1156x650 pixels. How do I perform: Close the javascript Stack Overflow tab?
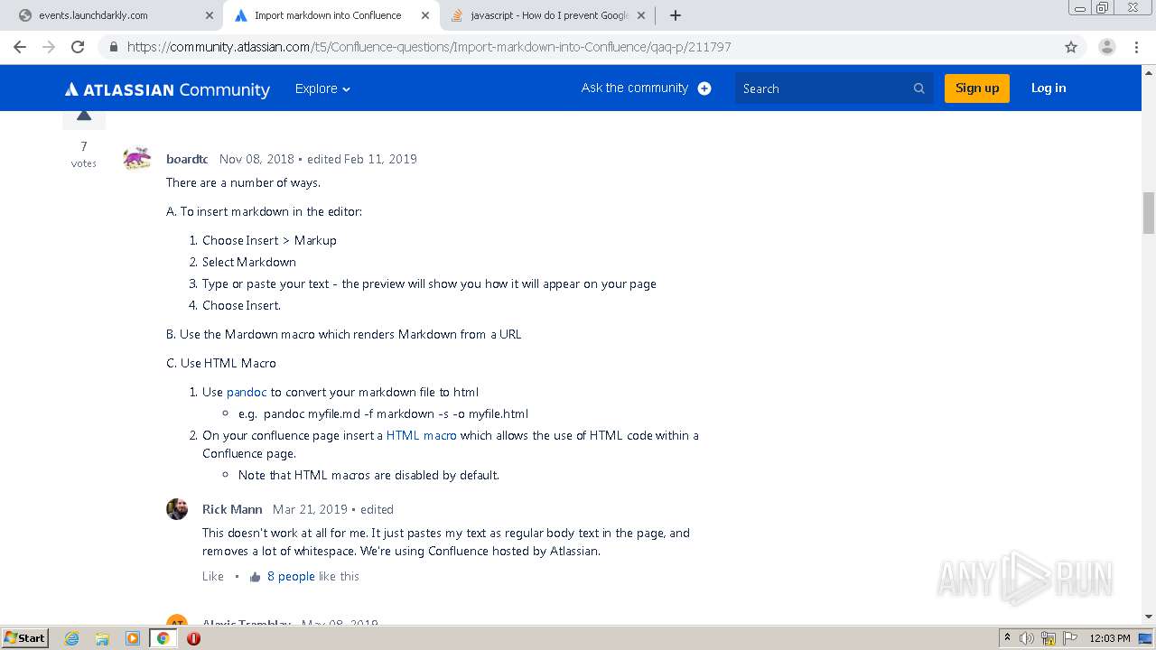click(640, 15)
